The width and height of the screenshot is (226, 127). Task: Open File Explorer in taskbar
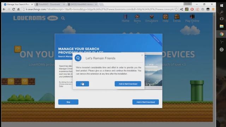(221, 26)
